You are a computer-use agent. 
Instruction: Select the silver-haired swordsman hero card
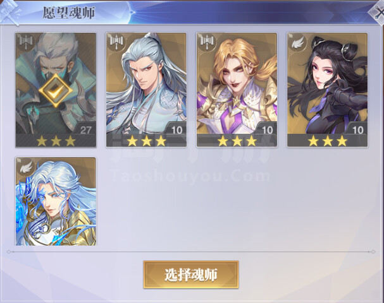(146, 90)
